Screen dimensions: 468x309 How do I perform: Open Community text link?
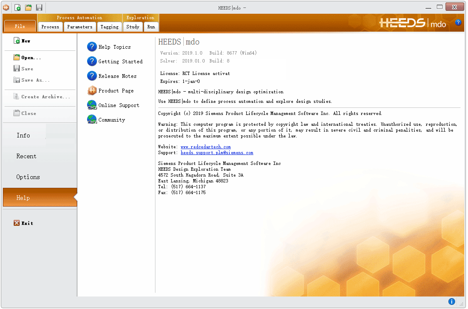click(x=112, y=120)
